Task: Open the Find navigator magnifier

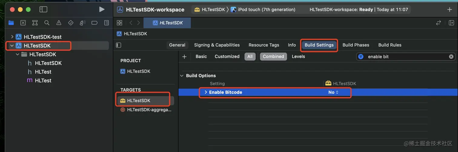Action: (x=47, y=23)
